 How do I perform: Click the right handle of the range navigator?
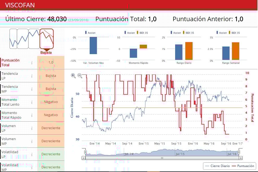pos(239,152)
